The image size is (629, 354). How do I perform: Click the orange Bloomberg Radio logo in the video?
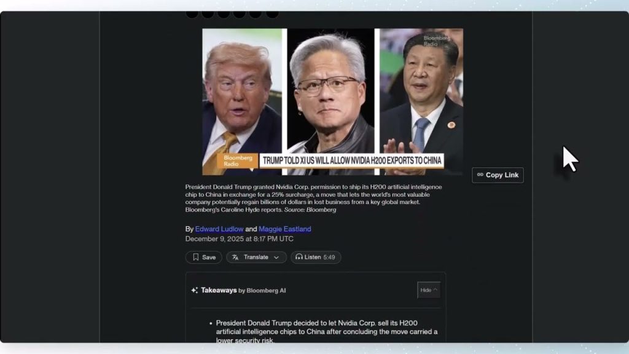238,161
